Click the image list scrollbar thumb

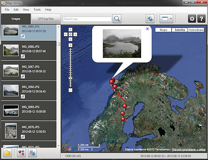pyautogui.click(x=59, y=44)
